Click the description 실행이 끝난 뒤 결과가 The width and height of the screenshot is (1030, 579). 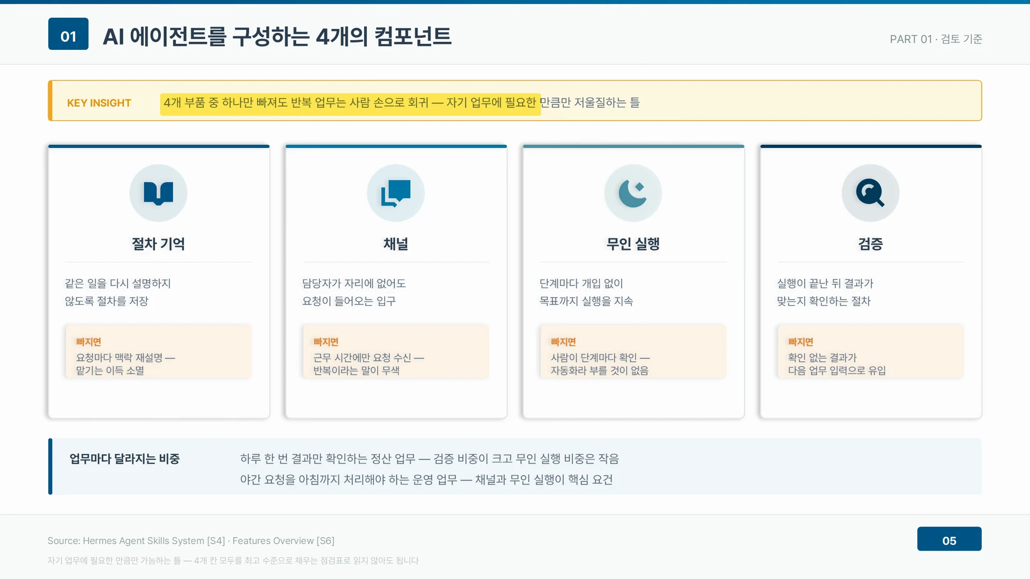825,283
